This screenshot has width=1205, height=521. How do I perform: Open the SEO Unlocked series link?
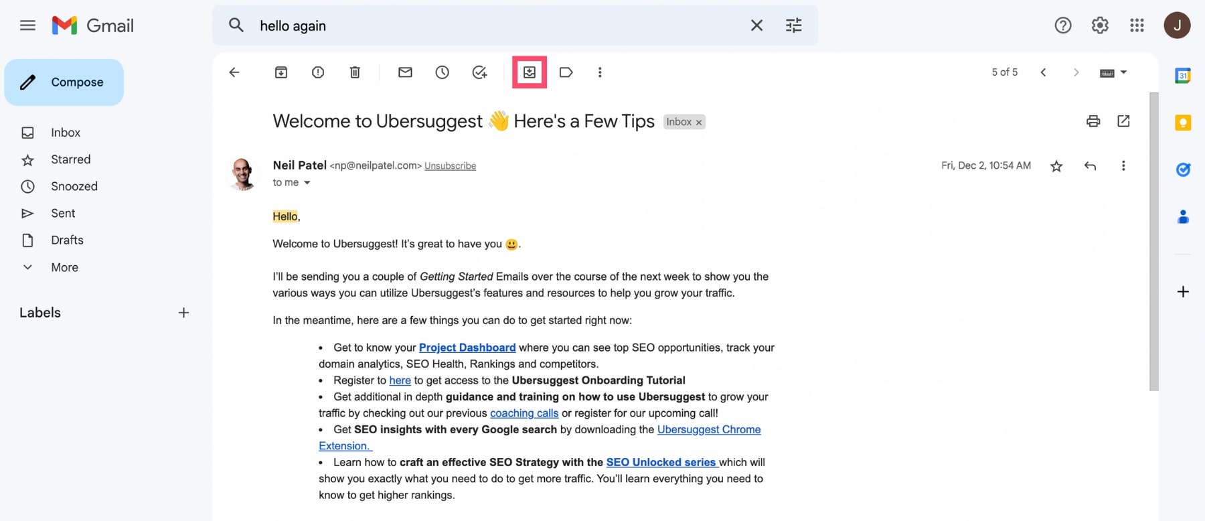[661, 462]
